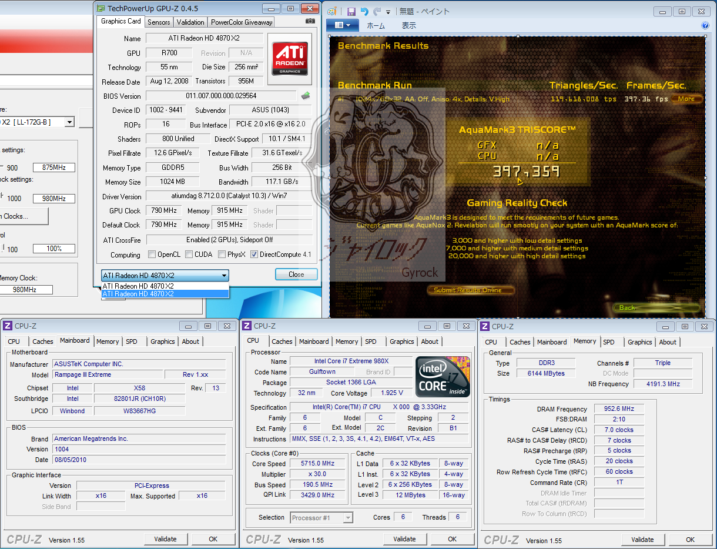Click the Intel Core i7 inside logo

[443, 376]
